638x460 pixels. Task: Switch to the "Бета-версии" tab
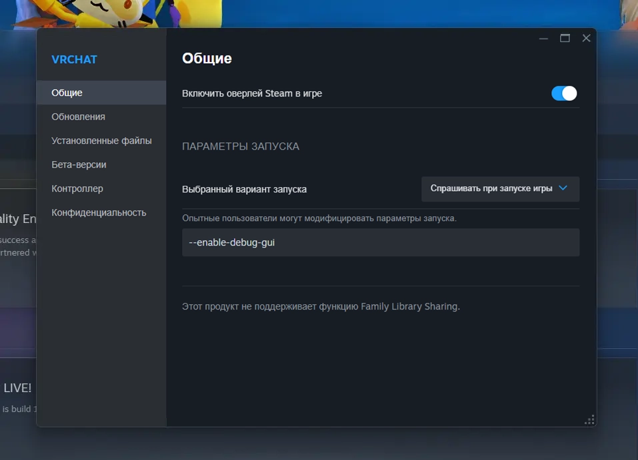pos(101,164)
